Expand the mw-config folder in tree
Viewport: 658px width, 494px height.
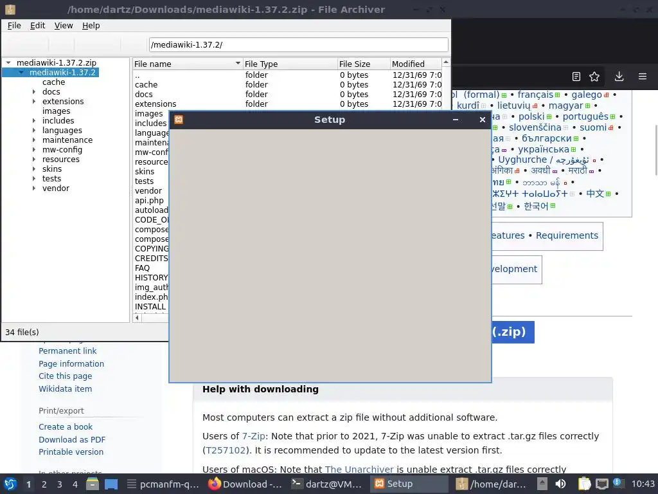coord(34,149)
